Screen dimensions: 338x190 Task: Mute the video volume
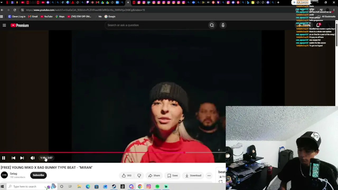click(32, 158)
